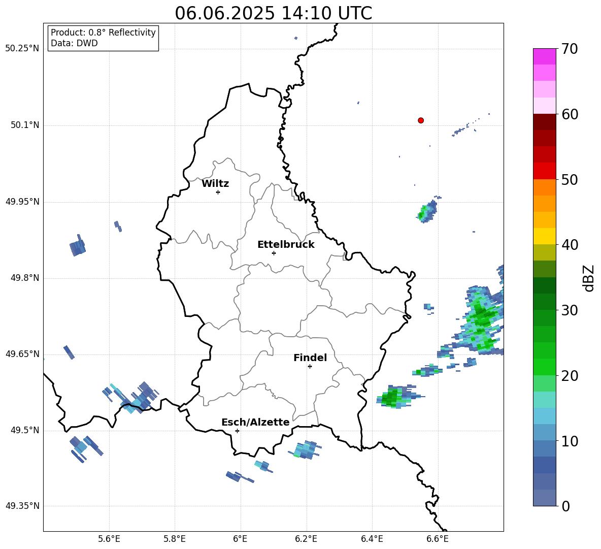Click the Ettelbruck cross marker
This screenshot has height=549, width=601.
[274, 253]
